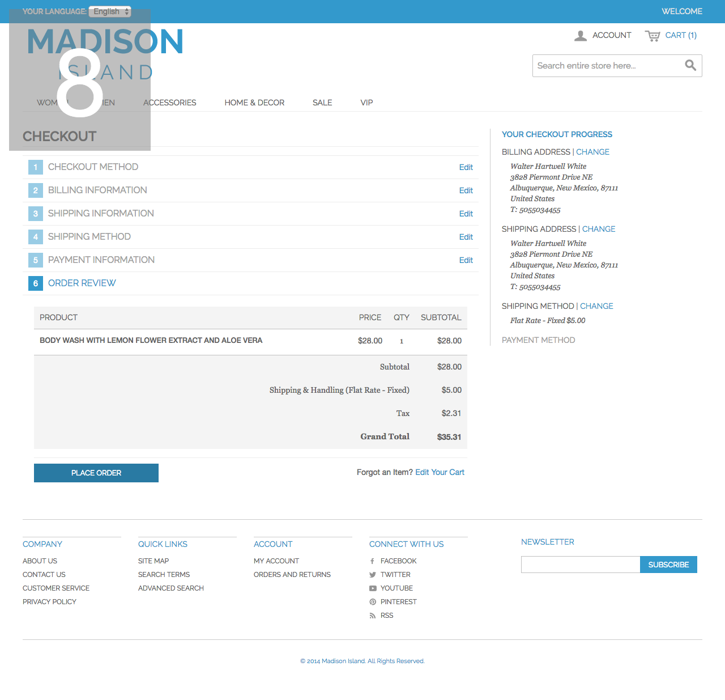The width and height of the screenshot is (725, 700).
Task: Open the Pinterest icon in footer
Action: click(373, 602)
